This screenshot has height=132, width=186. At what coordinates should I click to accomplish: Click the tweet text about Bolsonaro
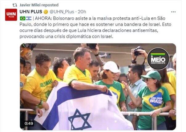pos(95,27)
